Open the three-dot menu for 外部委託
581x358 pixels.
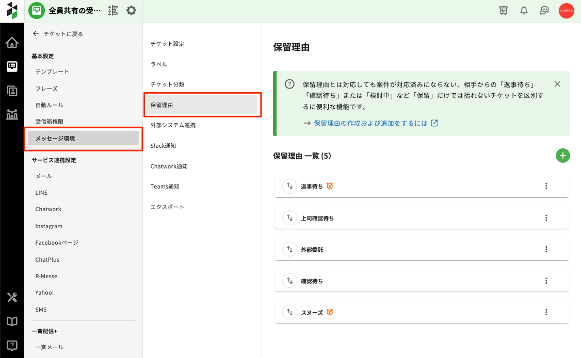tap(546, 249)
